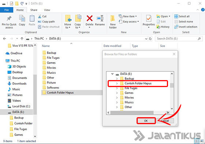
Task: Switch to the Home ribbon tab
Action: click(20, 10)
